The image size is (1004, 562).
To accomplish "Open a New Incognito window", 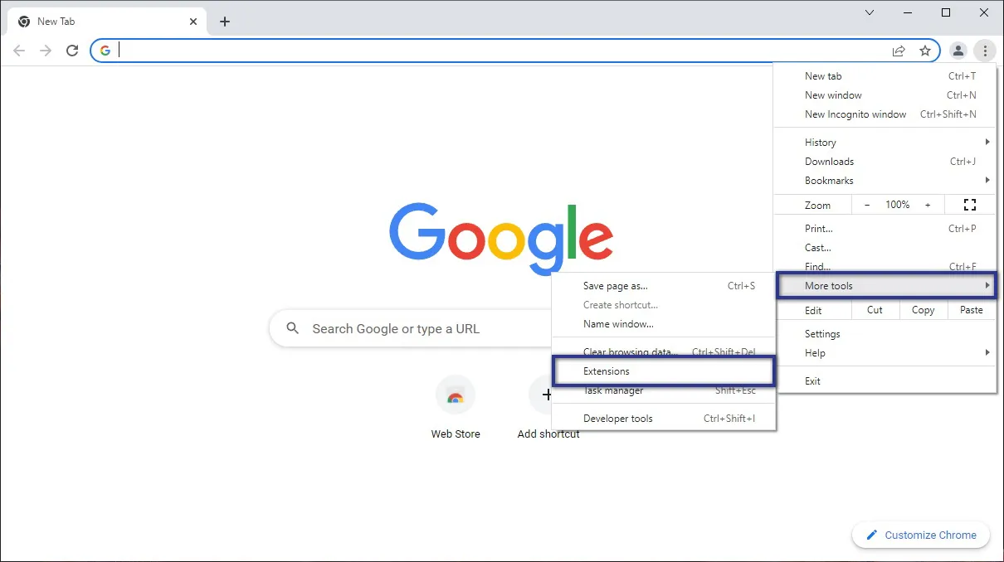I will (x=855, y=114).
